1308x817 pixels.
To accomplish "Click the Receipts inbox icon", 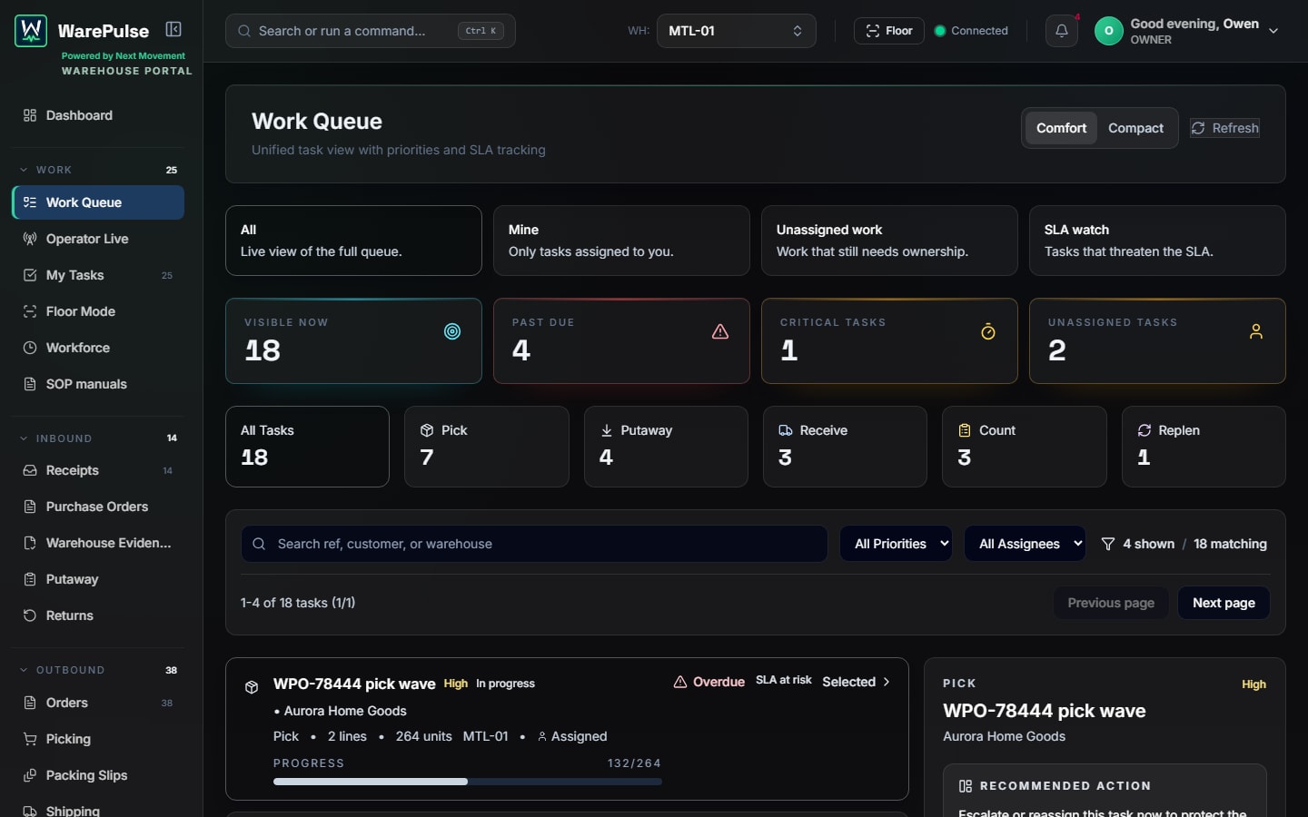I will (30, 470).
